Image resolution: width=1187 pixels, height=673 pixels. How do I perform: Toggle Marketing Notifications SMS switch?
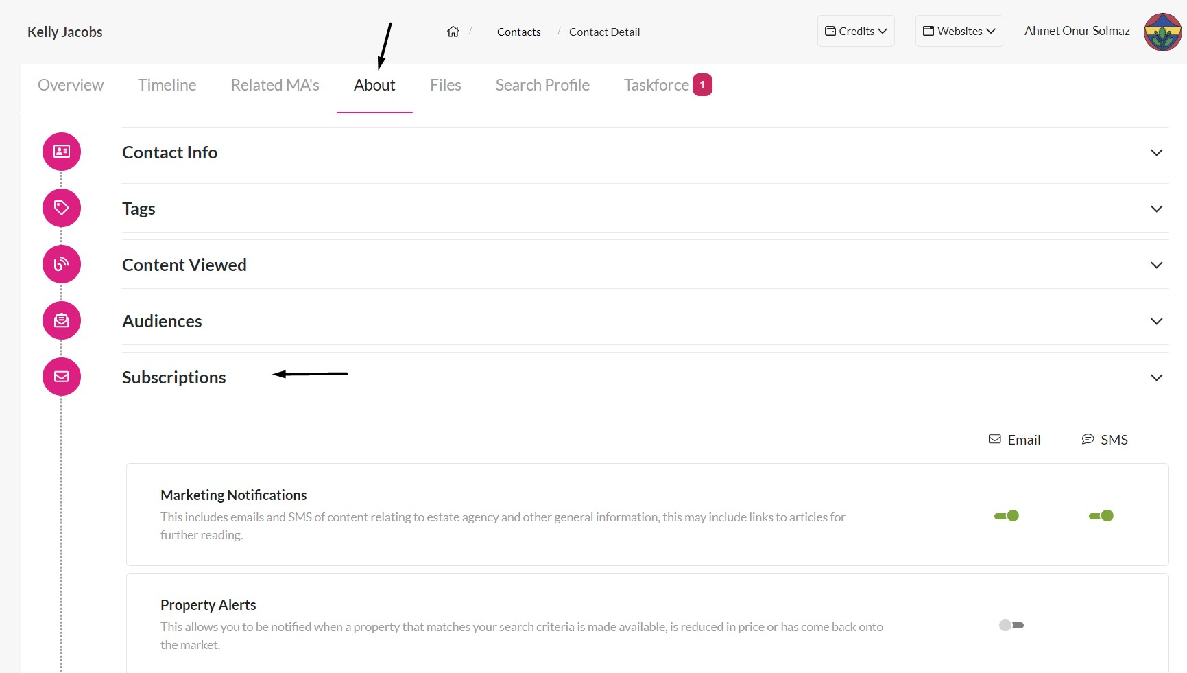click(1101, 516)
